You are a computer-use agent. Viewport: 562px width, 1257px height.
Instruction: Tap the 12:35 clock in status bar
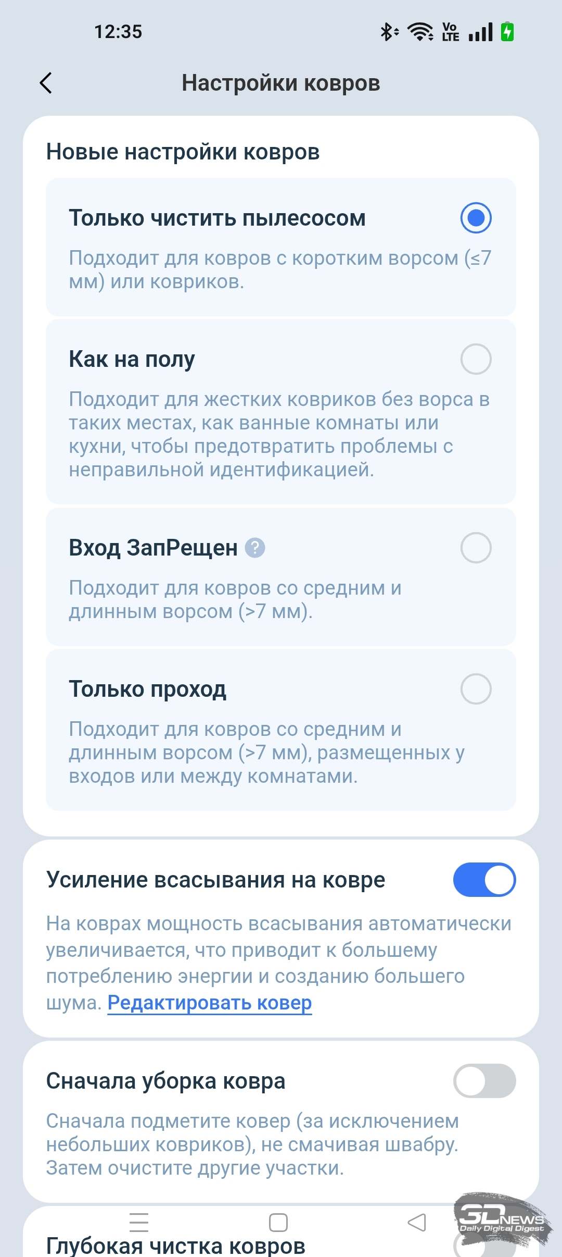point(118,32)
